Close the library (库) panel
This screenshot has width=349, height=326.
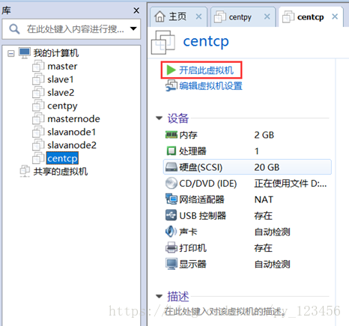pyautogui.click(x=136, y=10)
